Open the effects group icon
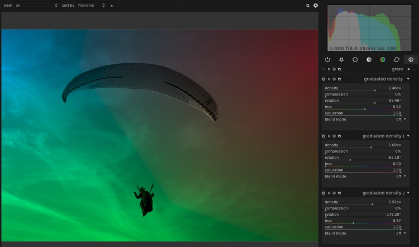 click(411, 59)
